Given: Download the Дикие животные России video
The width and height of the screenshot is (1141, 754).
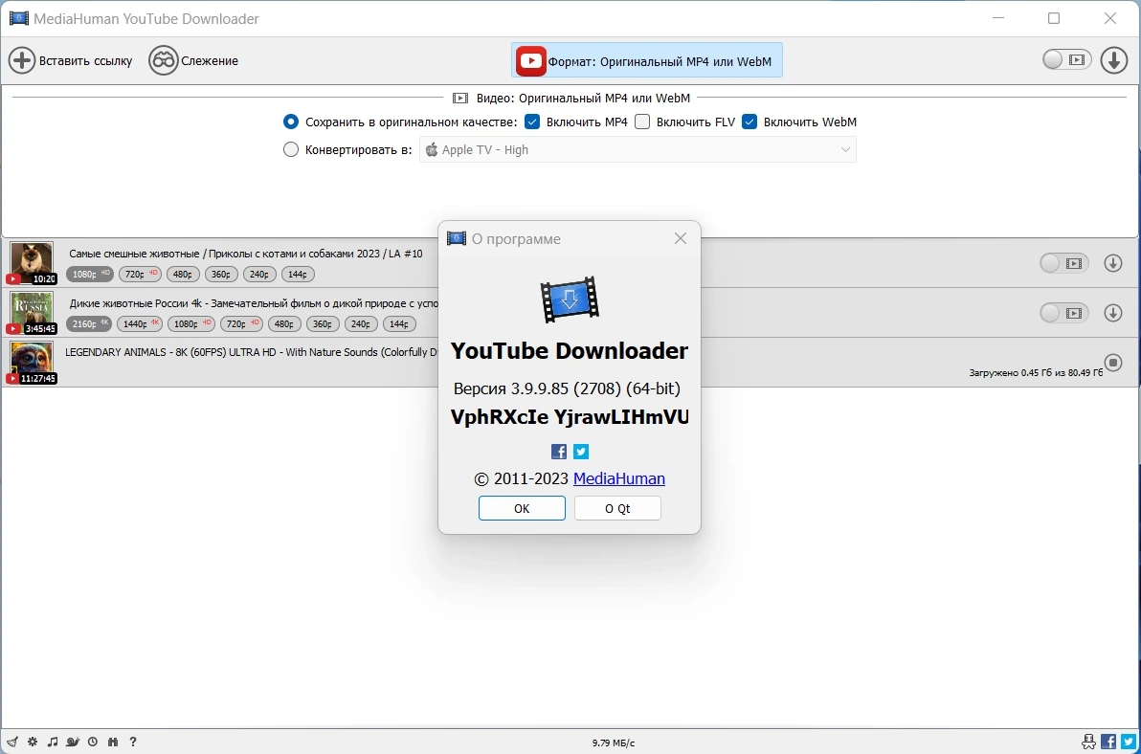Looking at the screenshot, I should (1112, 313).
